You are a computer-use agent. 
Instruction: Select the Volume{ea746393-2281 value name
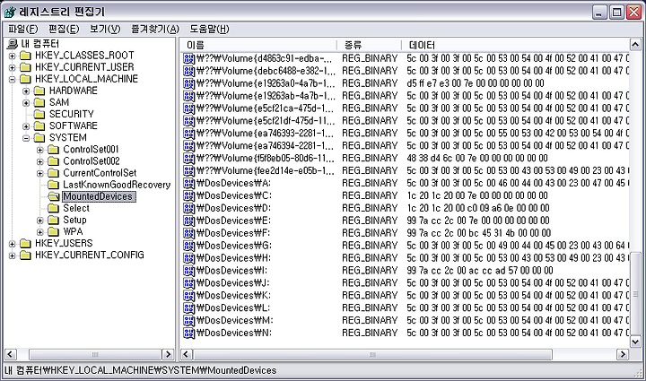pyautogui.click(x=266, y=134)
